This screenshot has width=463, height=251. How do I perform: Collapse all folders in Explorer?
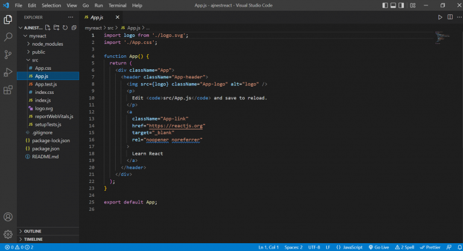point(74,27)
